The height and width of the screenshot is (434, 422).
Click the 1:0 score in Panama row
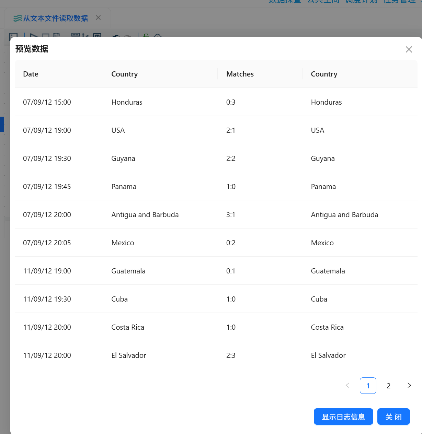pos(231,187)
